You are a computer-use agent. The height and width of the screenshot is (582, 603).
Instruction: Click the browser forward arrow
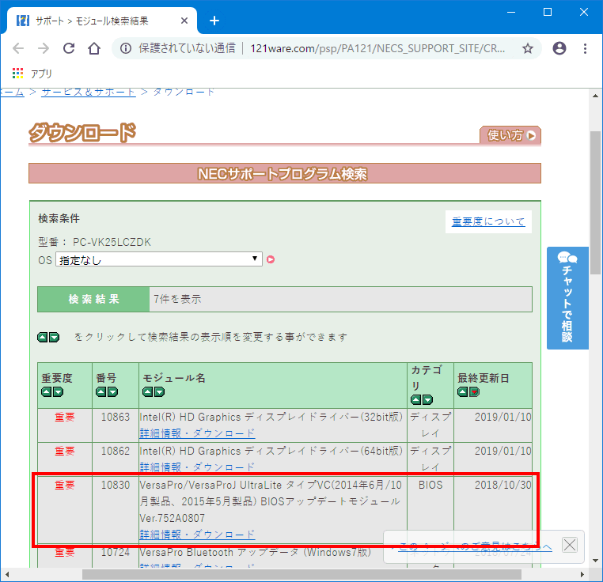click(x=44, y=48)
